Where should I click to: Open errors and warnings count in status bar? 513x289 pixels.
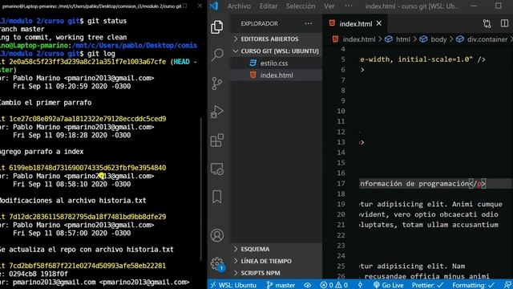click(x=334, y=285)
